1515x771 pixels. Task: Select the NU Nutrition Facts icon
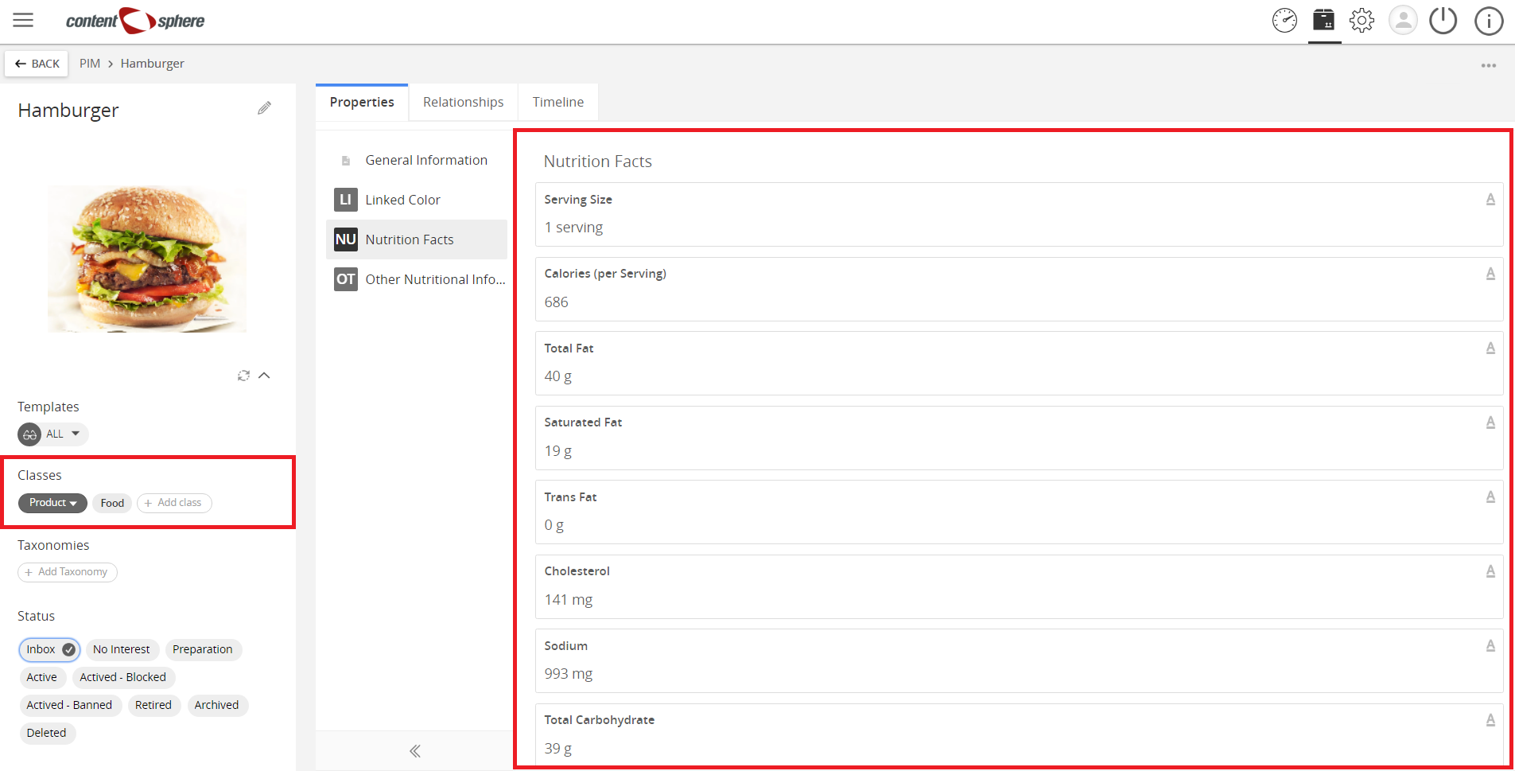point(345,239)
